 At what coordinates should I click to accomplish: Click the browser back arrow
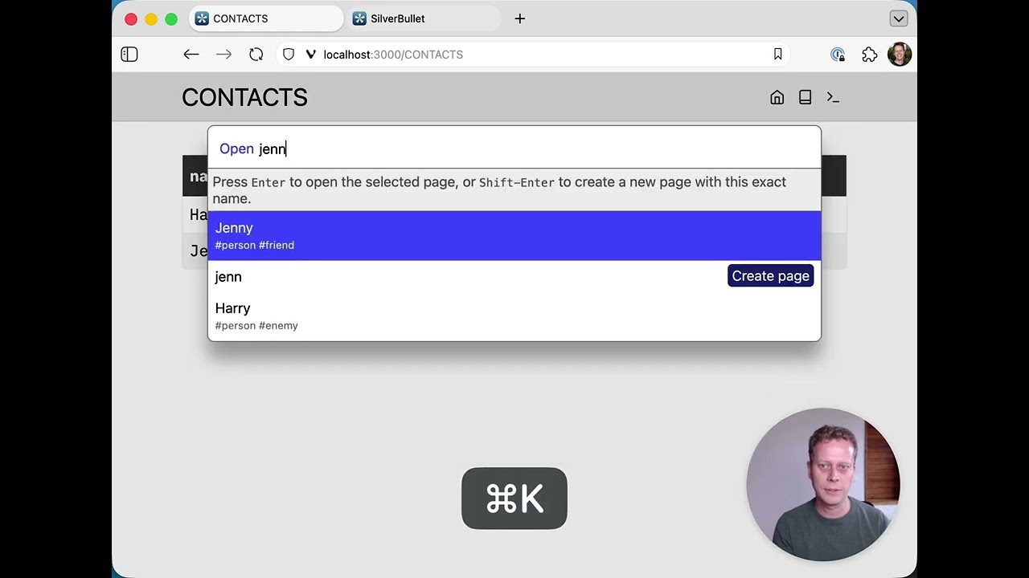tap(191, 55)
